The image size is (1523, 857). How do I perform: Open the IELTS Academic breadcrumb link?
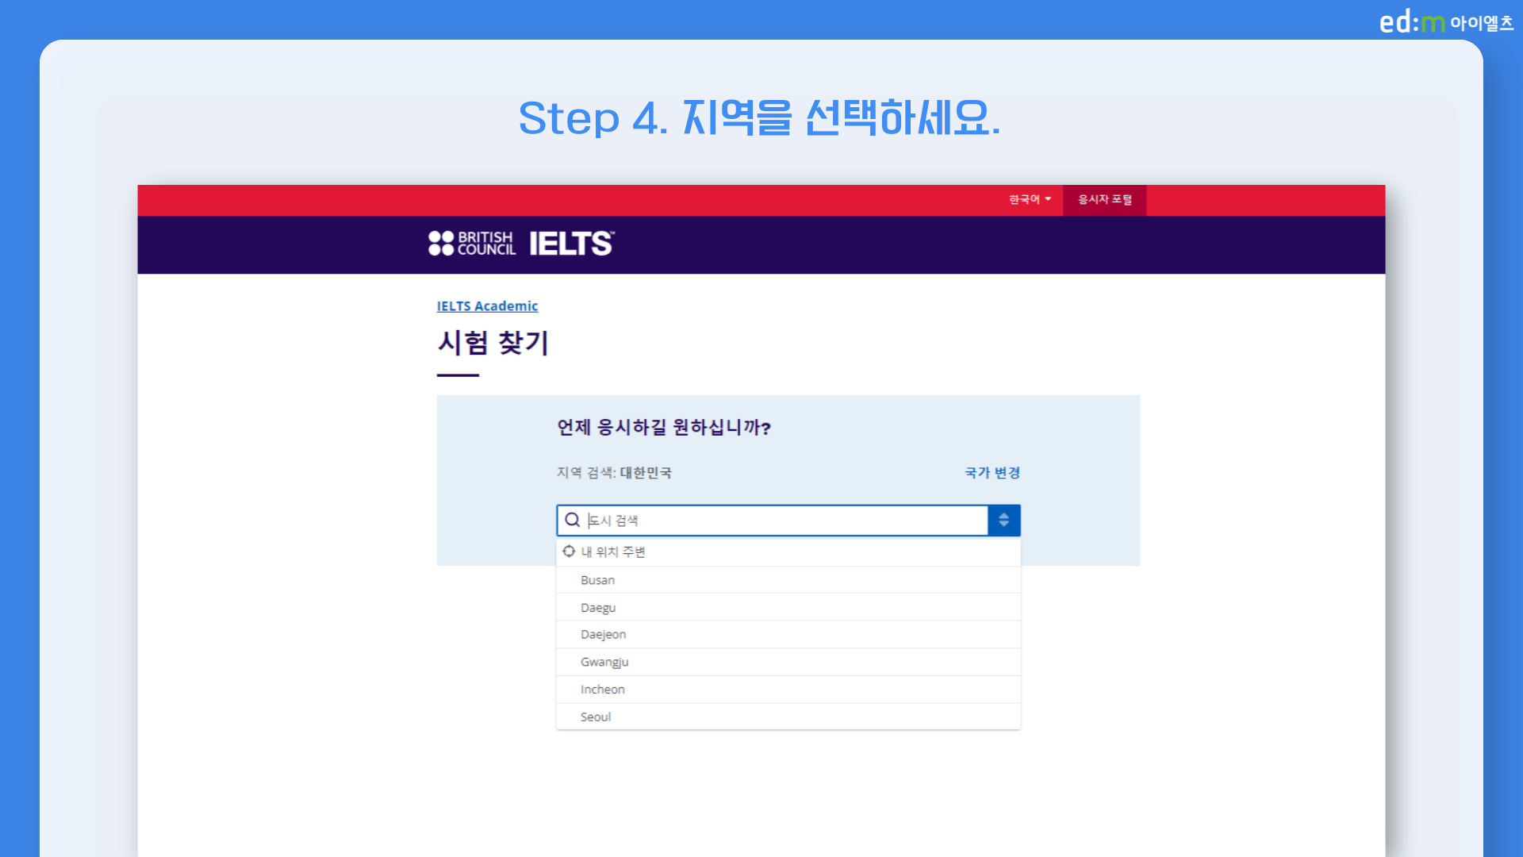tap(487, 306)
